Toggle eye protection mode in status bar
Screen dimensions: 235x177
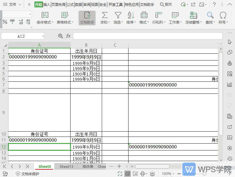[152, 174]
